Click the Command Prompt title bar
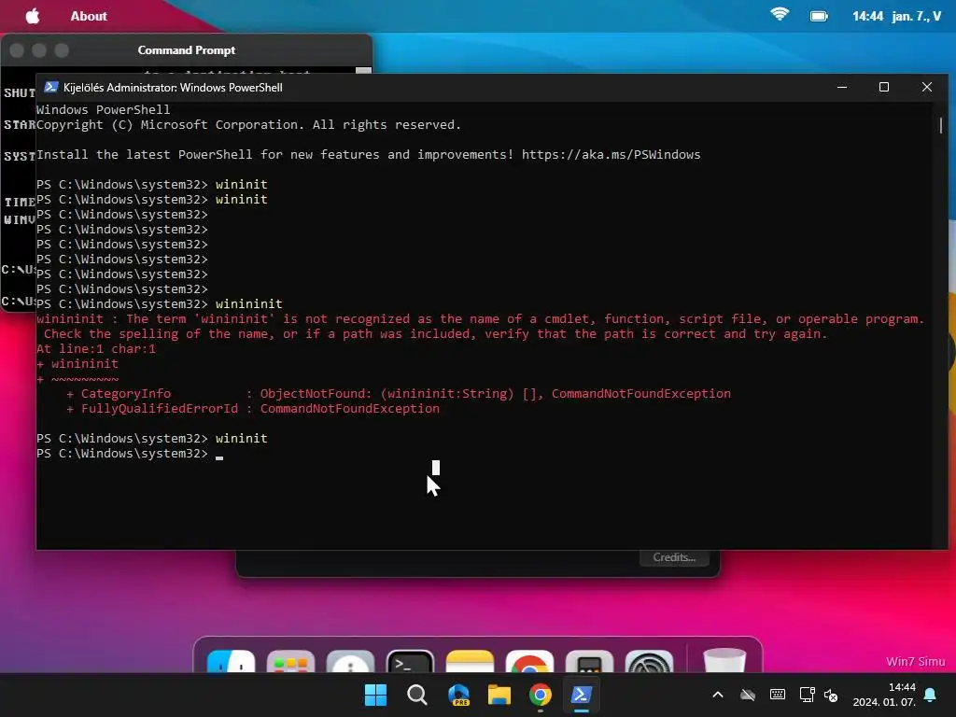The height and width of the screenshot is (717, 956). point(187,50)
